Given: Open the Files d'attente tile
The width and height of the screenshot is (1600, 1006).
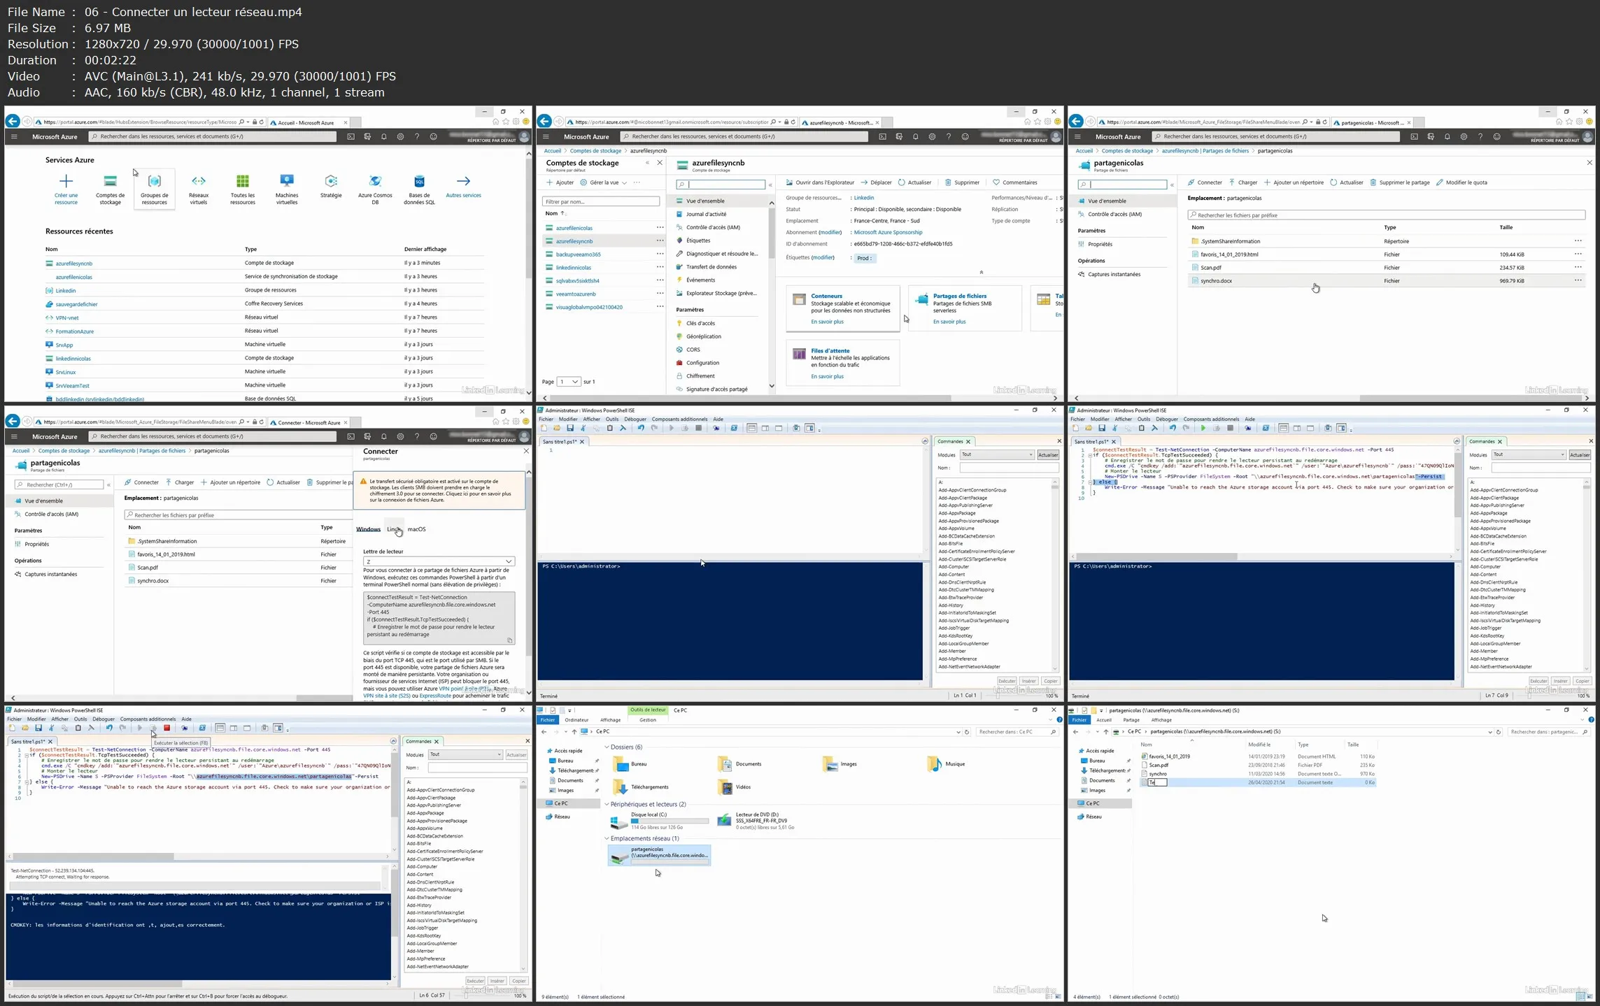Looking at the screenshot, I should tap(843, 363).
